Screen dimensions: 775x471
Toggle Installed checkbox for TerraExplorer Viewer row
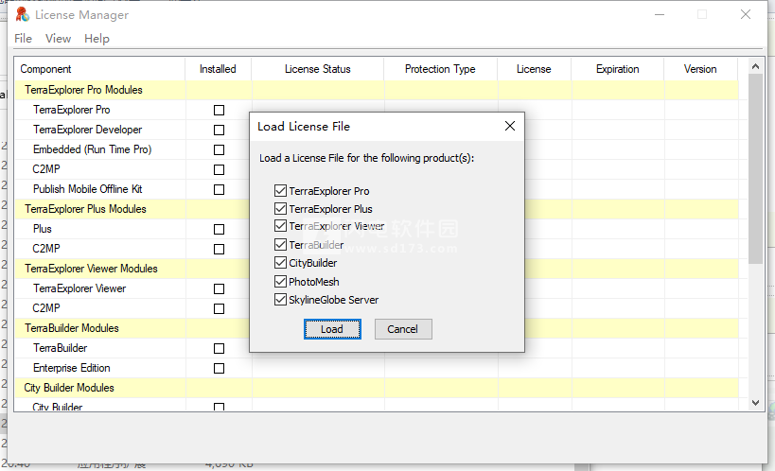tap(219, 288)
